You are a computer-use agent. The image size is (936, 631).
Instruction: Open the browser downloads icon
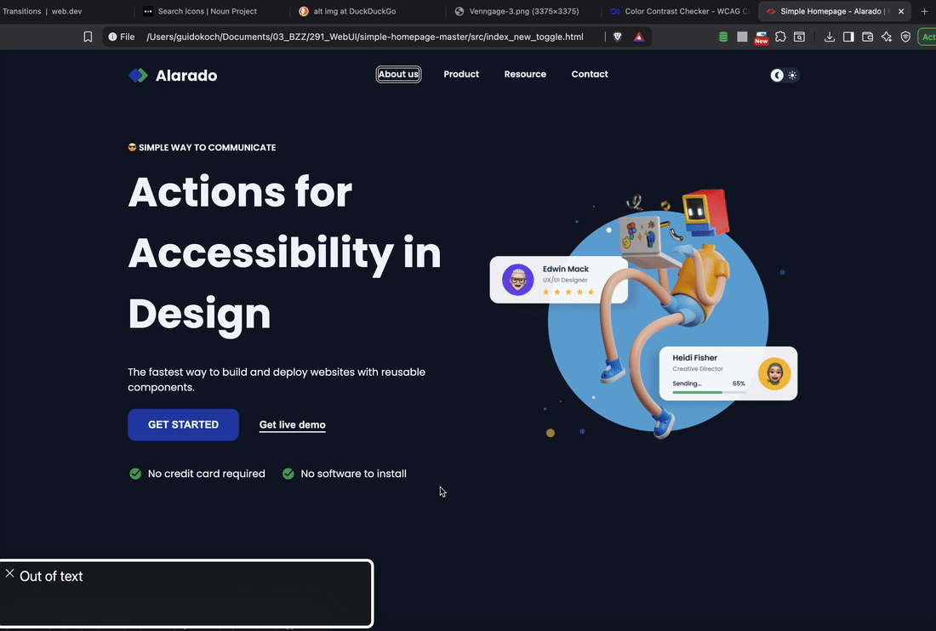(x=830, y=37)
